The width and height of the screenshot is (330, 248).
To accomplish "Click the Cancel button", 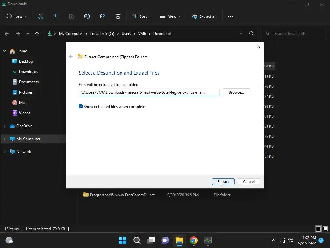I will pos(248,181).
